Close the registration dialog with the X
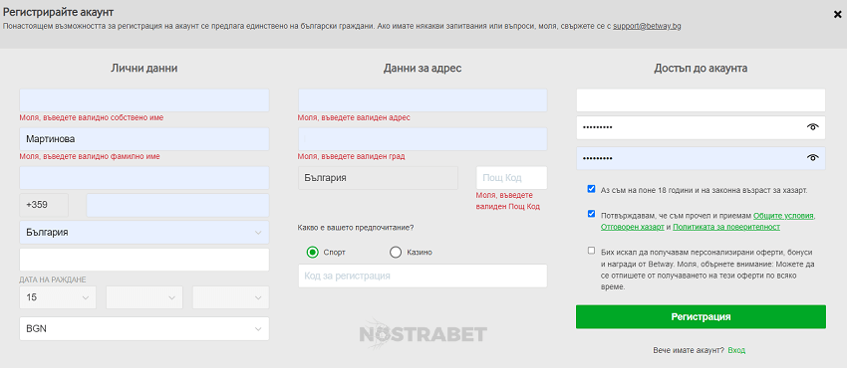Screen dimensions: 847x368 coord(837,15)
